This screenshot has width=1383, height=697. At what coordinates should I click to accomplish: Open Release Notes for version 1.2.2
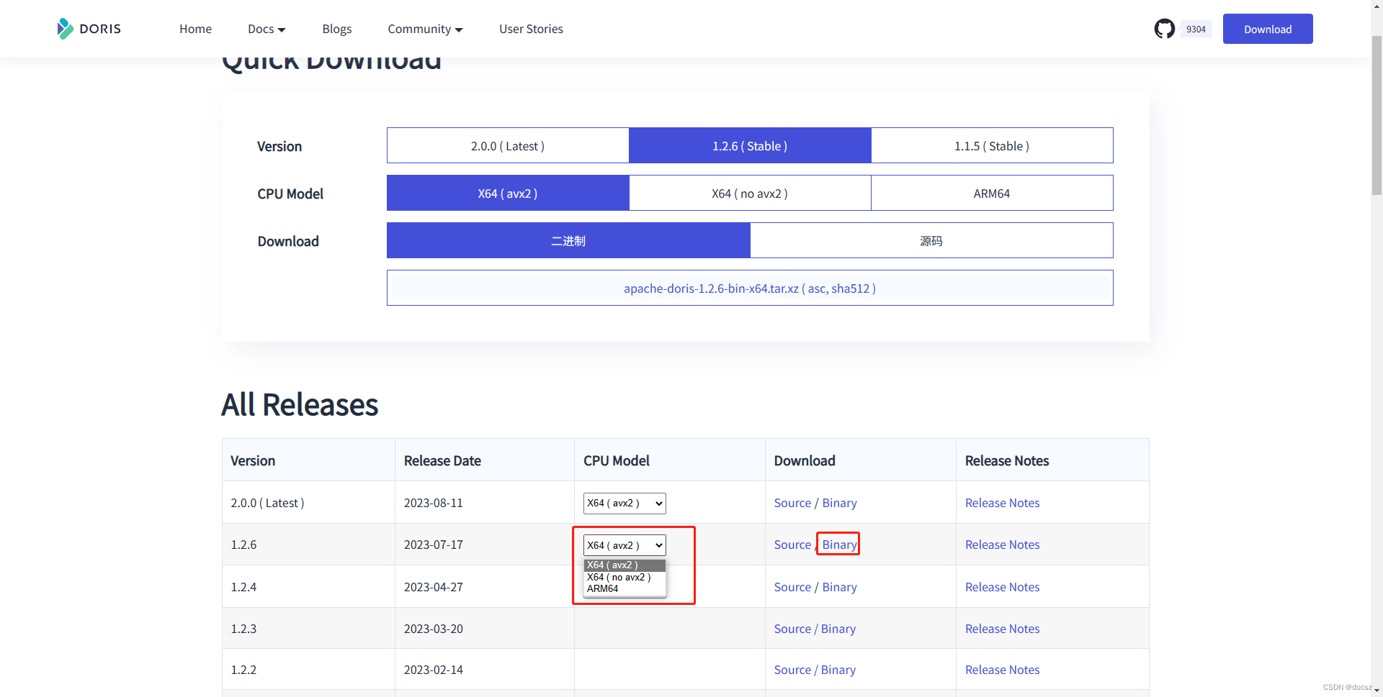(x=1002, y=670)
